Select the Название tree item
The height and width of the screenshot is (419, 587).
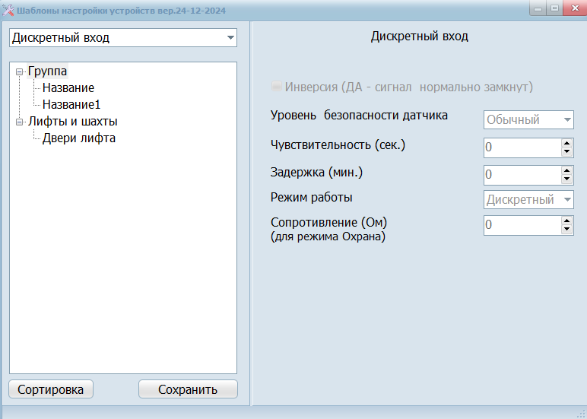click(x=68, y=88)
